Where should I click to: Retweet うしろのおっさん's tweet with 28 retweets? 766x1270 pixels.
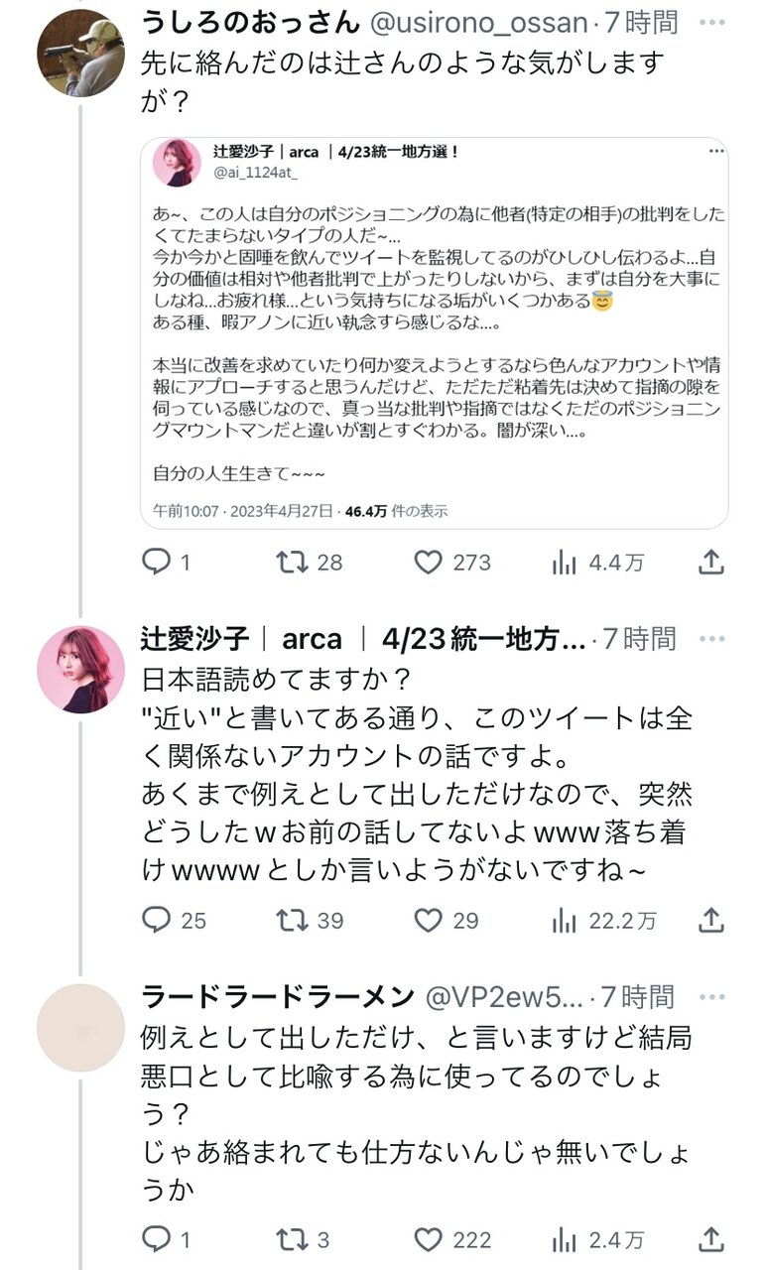pos(292,563)
